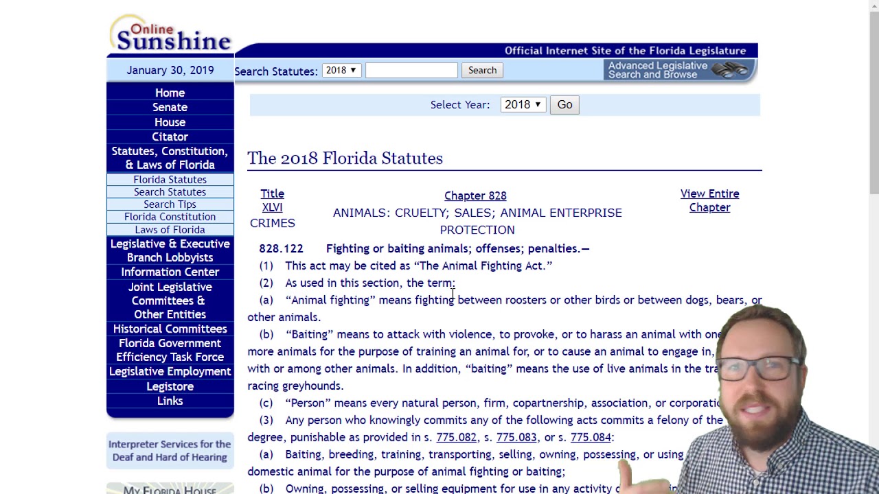Screen dimensions: 879x494
Task: Open Statutes, Constitution, & Laws of Florida
Action: (x=170, y=158)
